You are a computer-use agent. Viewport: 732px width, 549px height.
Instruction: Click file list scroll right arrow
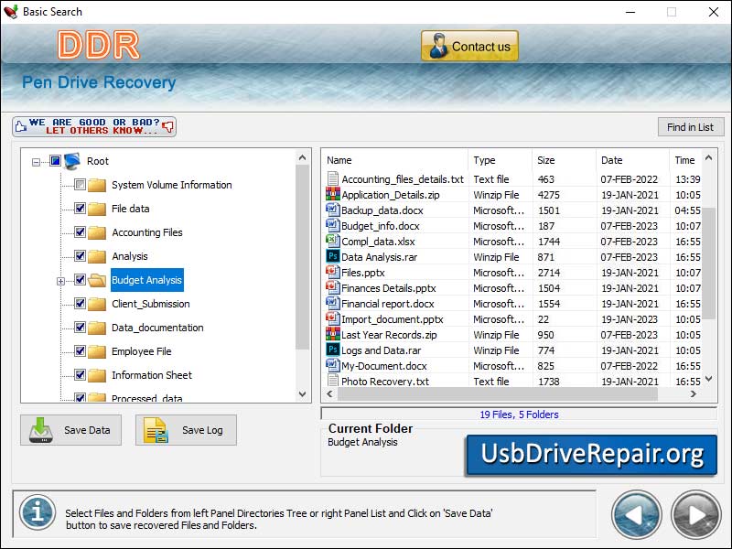click(x=694, y=394)
